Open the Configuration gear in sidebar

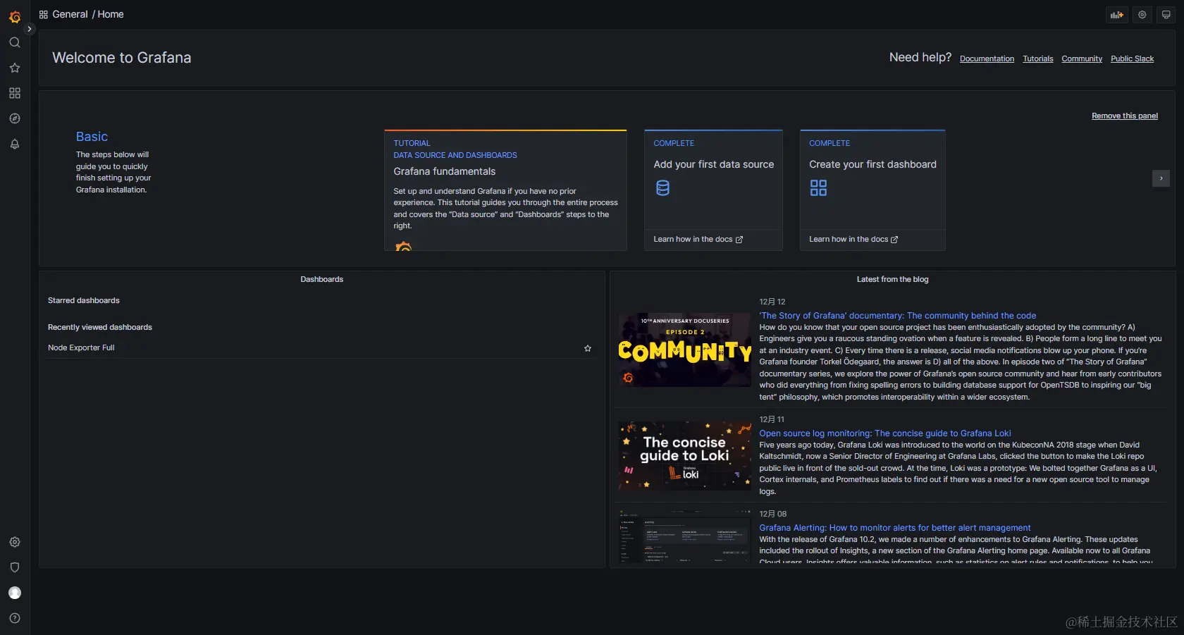coord(15,542)
